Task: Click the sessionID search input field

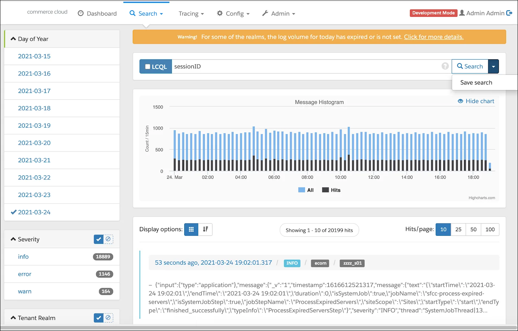Action: point(311,66)
